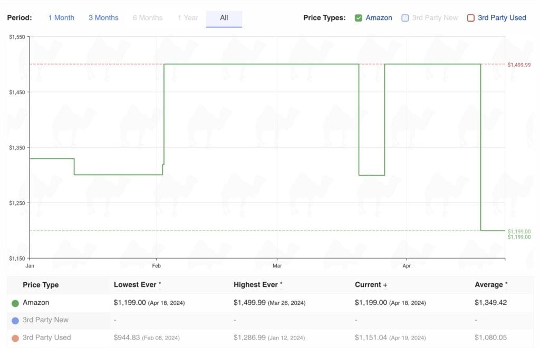Click the Current column header
This screenshot has width=540, height=348.
click(369, 285)
